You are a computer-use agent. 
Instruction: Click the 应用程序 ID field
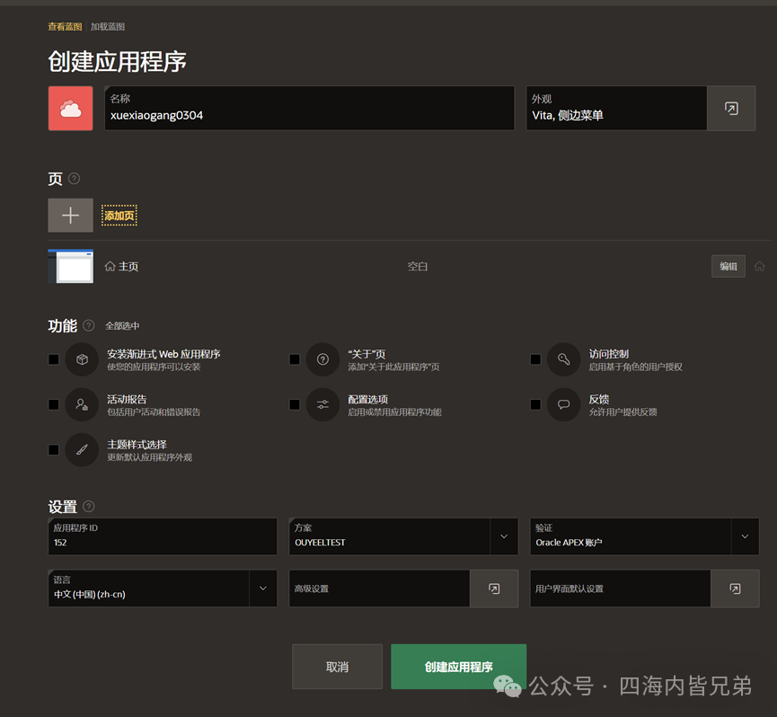pyautogui.click(x=163, y=536)
